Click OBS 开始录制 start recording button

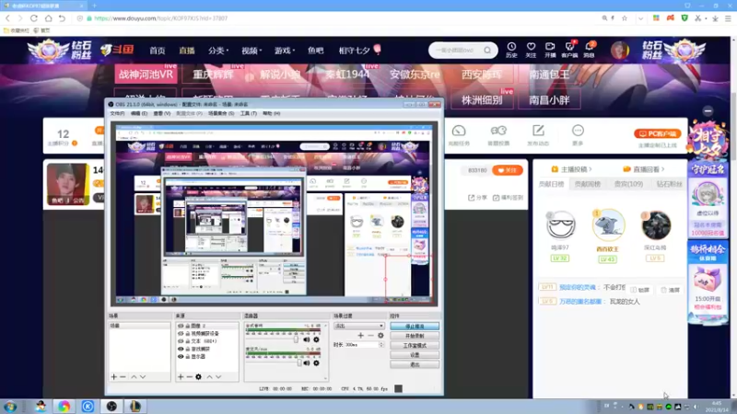(x=415, y=336)
